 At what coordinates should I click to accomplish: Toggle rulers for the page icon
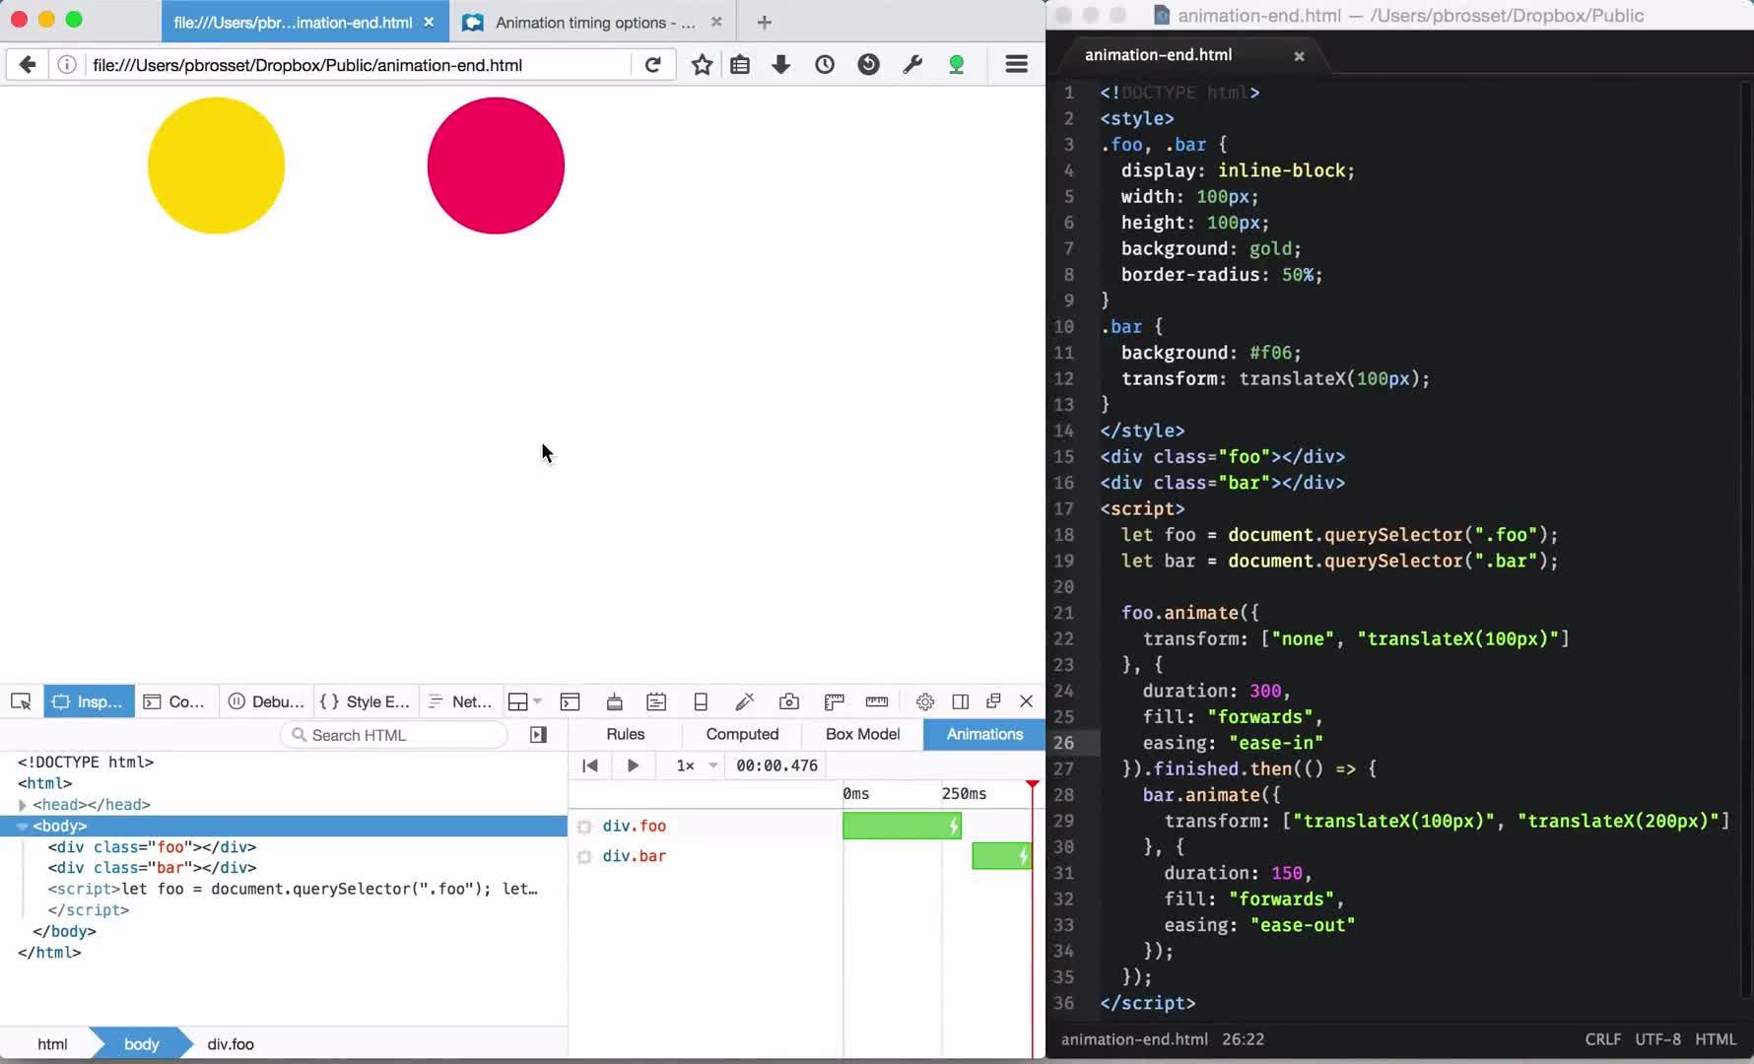(x=835, y=701)
